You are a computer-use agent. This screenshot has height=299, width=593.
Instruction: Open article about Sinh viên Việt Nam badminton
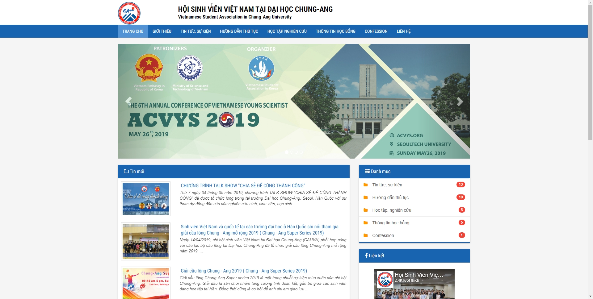point(260,230)
